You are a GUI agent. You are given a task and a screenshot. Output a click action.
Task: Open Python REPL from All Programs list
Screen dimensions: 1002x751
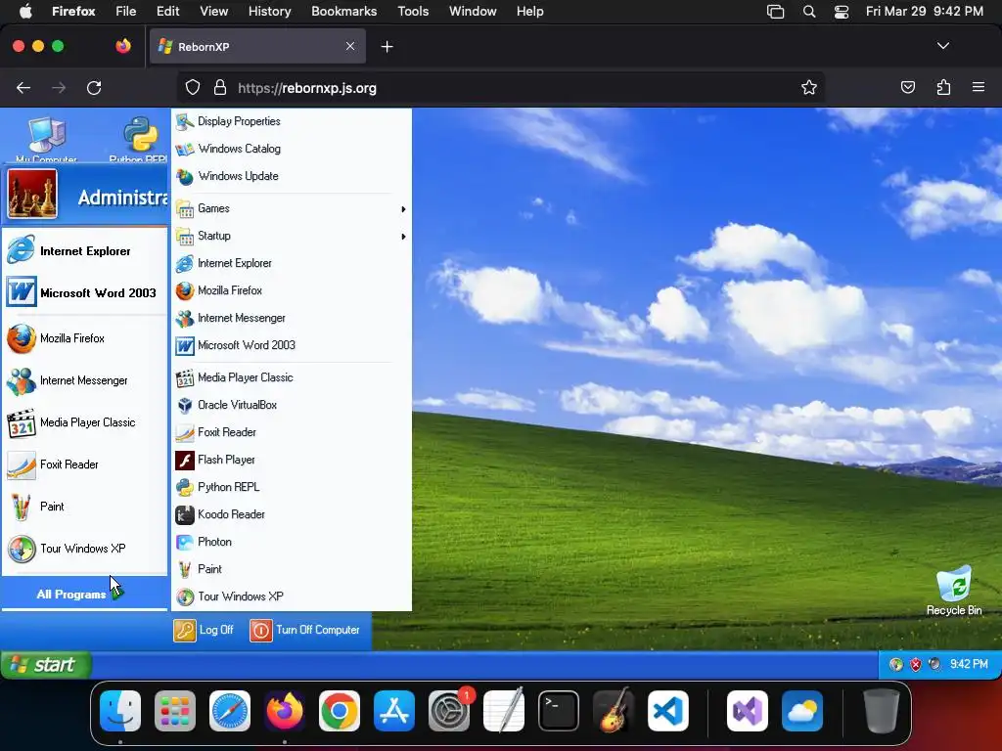(291, 487)
